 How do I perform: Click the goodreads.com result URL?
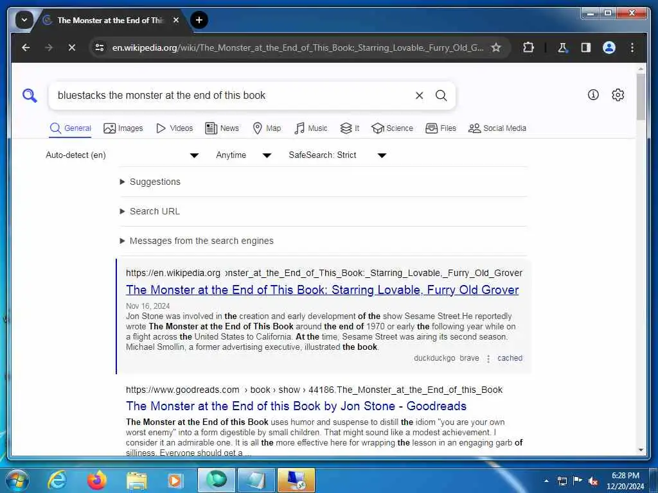314,390
